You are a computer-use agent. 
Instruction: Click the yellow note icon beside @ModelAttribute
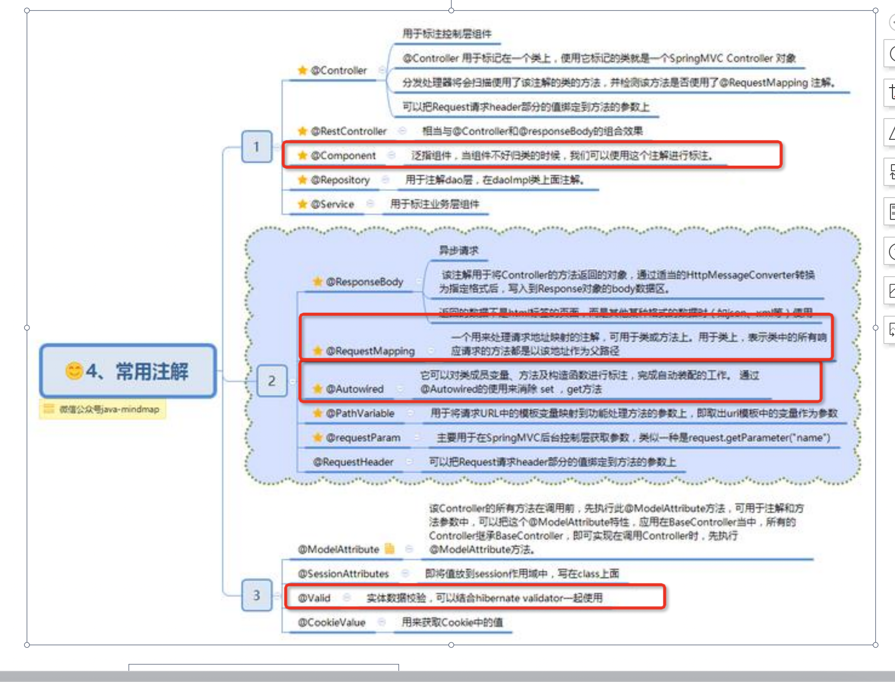point(389,549)
